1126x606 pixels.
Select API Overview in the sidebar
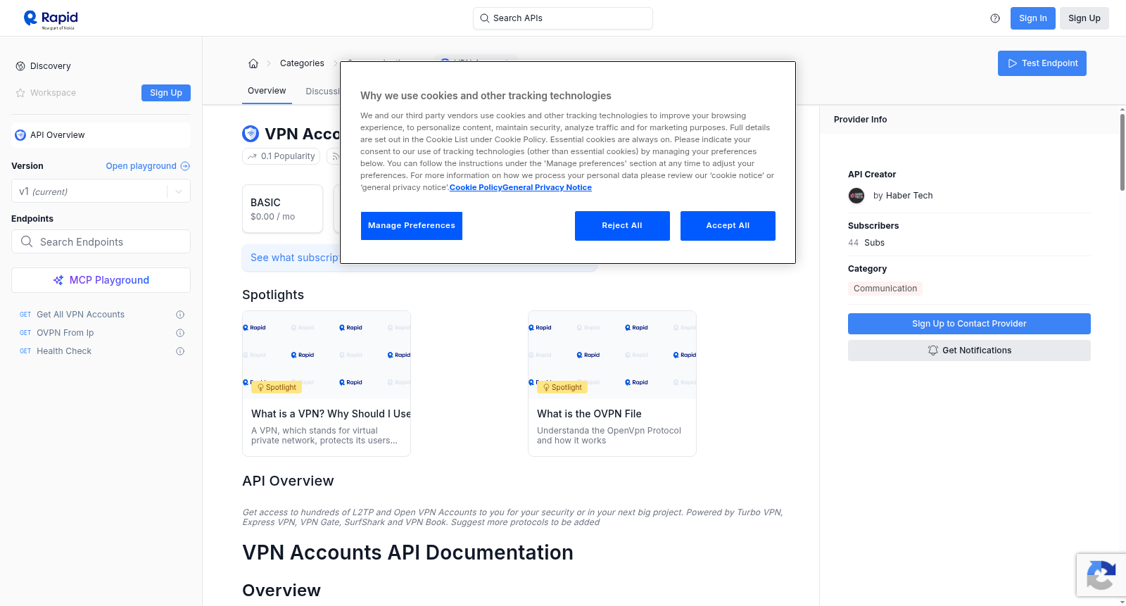(101, 135)
